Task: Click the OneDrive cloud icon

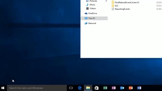Action: click(x=86, y=13)
